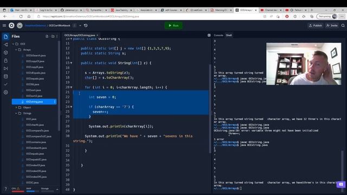Screen dimensions: 347x195
Task: Open the Files panel icon in sidebar
Action: (6, 36)
